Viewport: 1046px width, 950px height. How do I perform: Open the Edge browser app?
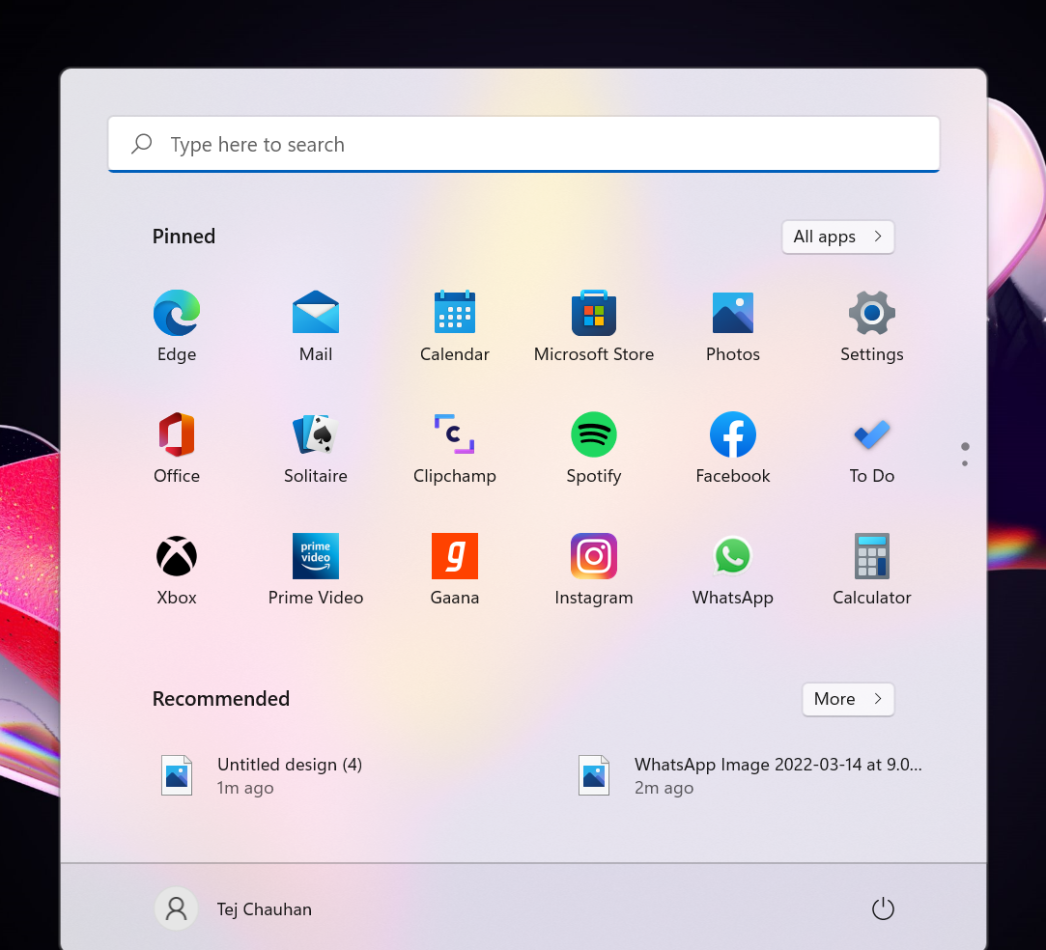coord(177,325)
